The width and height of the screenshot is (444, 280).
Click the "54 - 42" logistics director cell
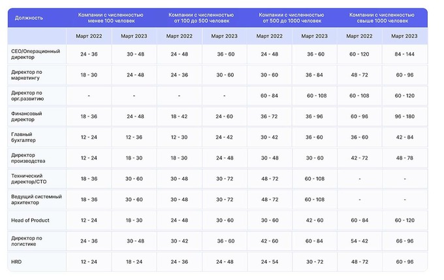(x=360, y=241)
